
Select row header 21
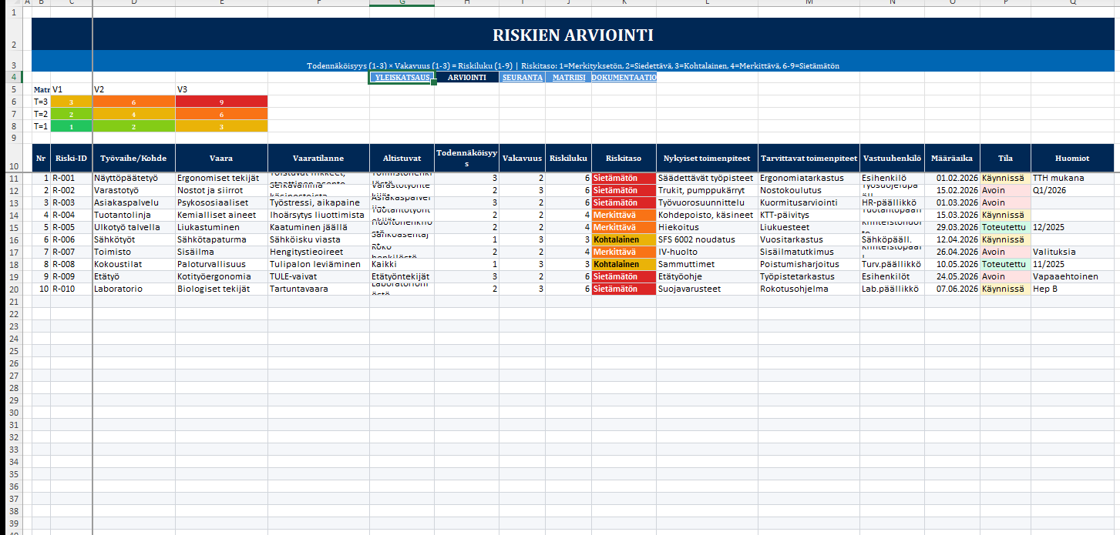click(x=12, y=301)
